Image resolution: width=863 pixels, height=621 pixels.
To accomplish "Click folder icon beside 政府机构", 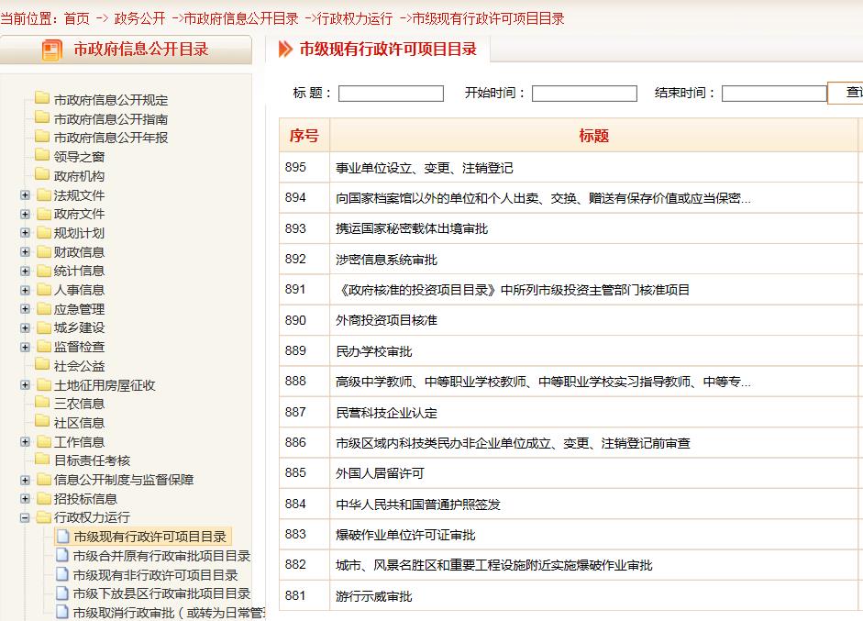I will pos(42,174).
